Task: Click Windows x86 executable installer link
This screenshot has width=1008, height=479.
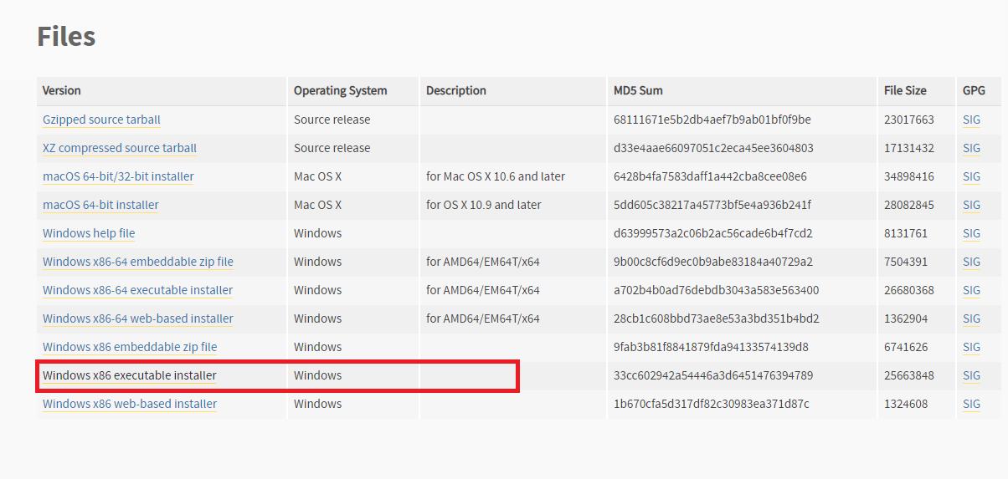Action: pyautogui.click(x=130, y=375)
